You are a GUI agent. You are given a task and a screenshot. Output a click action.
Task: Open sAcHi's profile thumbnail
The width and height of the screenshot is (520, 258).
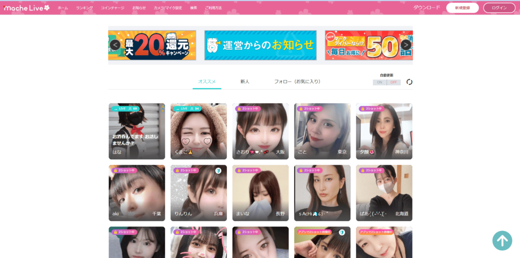coord(322,193)
